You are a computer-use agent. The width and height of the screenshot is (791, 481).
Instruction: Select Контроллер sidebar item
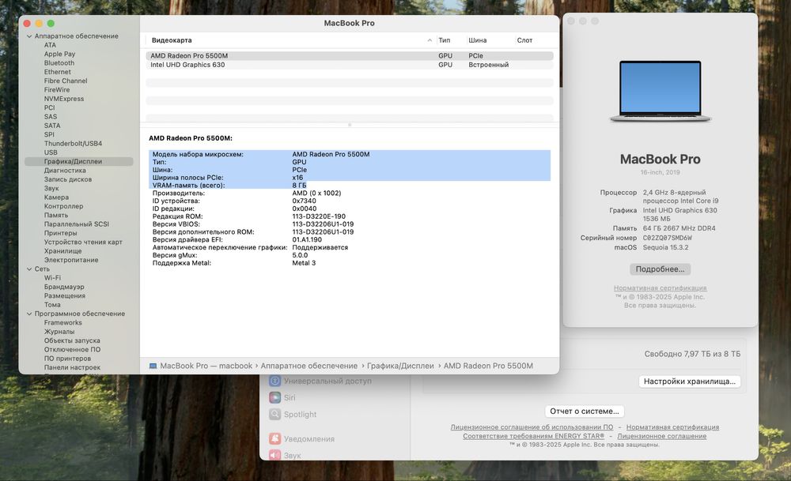pyautogui.click(x=63, y=206)
